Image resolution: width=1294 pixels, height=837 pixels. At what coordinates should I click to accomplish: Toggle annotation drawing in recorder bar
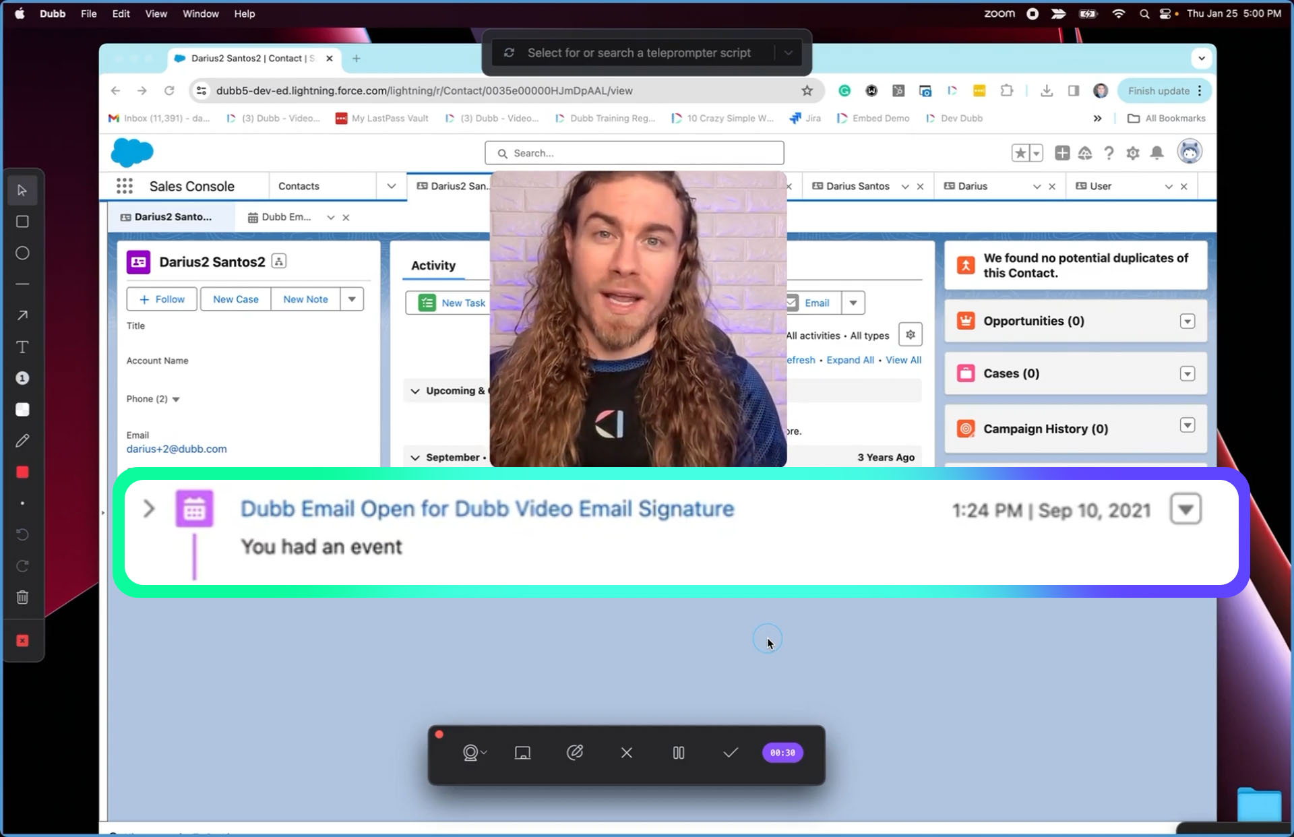tap(574, 753)
